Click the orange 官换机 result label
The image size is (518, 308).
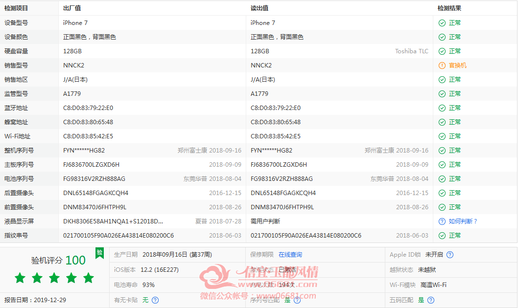pos(458,66)
